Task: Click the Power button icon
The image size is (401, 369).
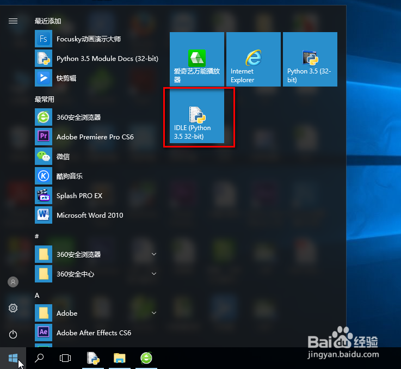Action: (13, 334)
